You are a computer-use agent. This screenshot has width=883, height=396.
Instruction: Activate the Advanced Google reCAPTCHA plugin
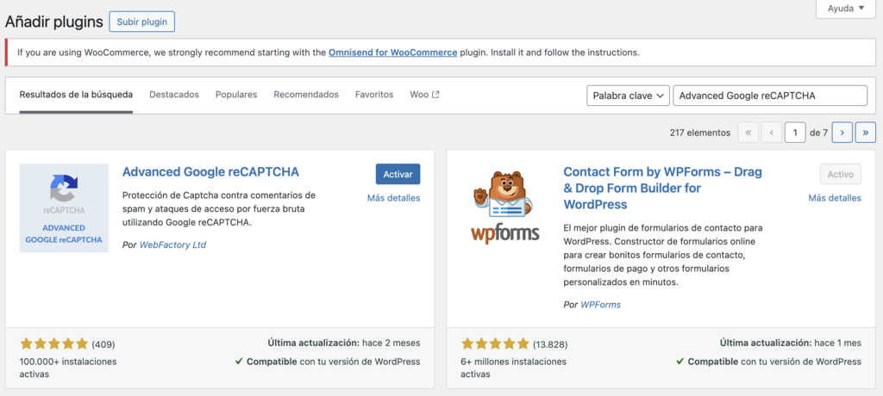[x=398, y=174]
